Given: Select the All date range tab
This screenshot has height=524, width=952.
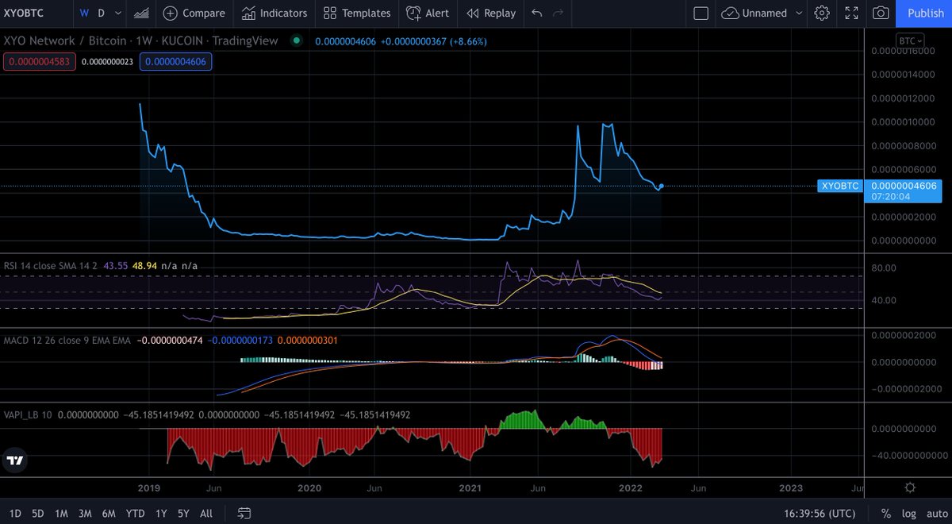Looking at the screenshot, I should [x=205, y=513].
